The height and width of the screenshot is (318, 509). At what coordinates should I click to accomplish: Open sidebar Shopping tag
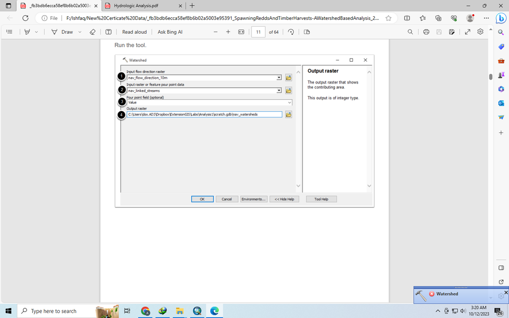tap(501, 47)
